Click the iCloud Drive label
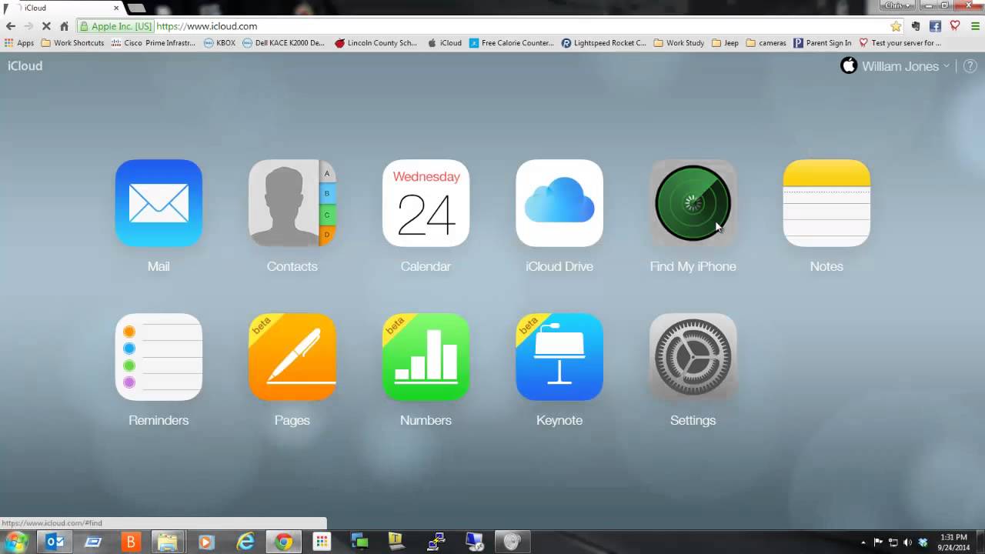 559,266
